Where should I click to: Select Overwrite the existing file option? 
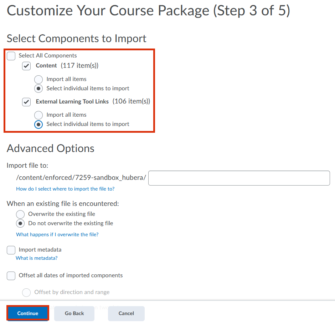pos(21,214)
